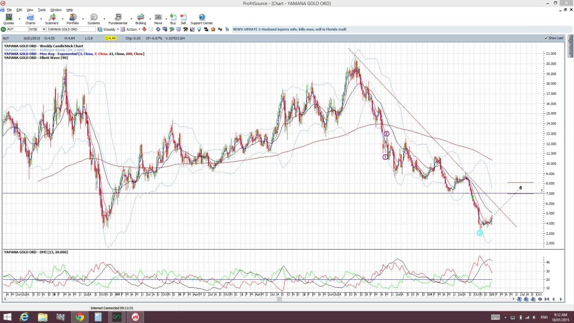Click the chart scroll-right triangle button
Viewport: 574px width, 323px height.
(561, 299)
